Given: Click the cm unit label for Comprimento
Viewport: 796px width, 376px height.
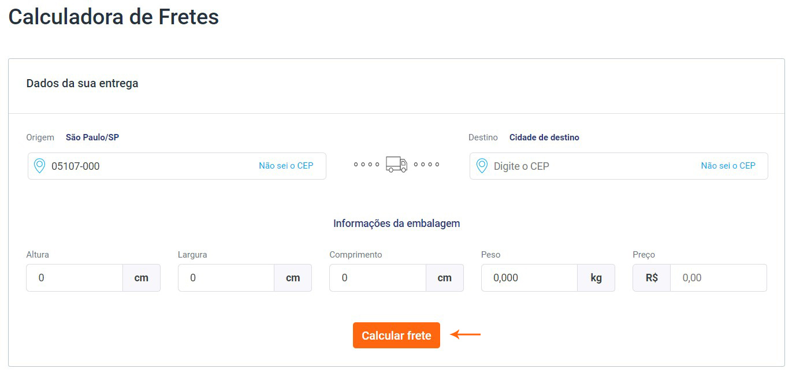Looking at the screenshot, I should click(x=445, y=278).
